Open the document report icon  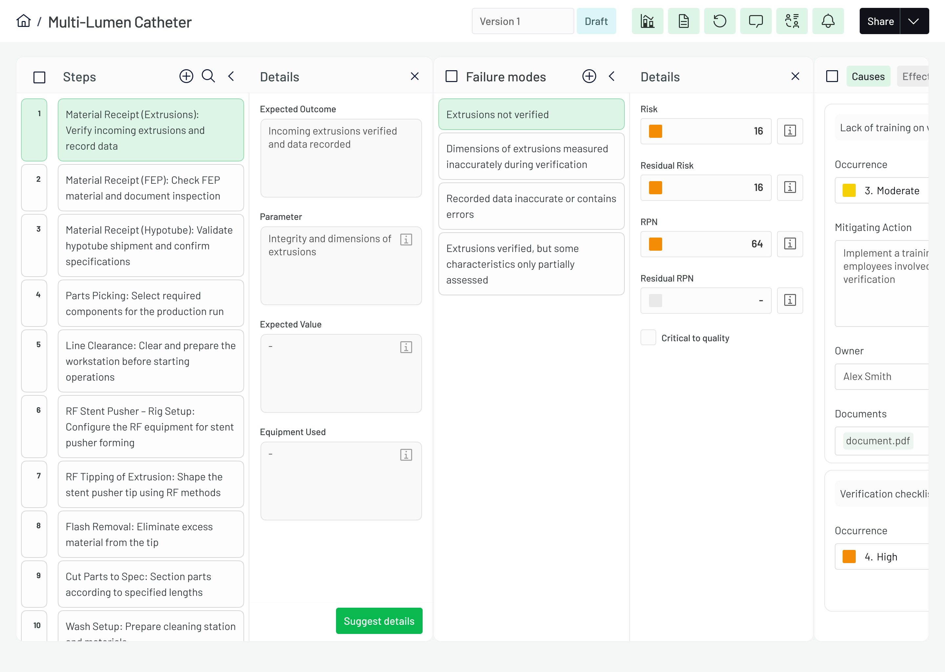(x=683, y=21)
